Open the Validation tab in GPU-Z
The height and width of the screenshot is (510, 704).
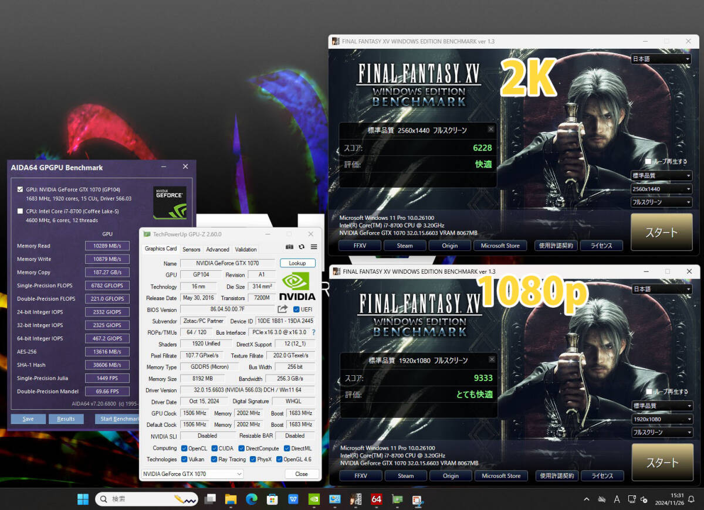pos(246,249)
